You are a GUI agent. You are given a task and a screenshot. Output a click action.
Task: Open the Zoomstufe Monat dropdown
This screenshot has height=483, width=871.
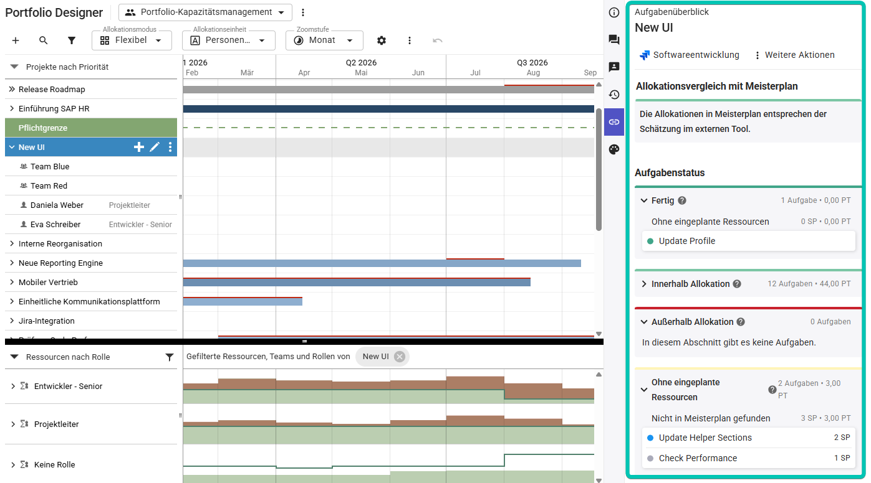point(324,40)
